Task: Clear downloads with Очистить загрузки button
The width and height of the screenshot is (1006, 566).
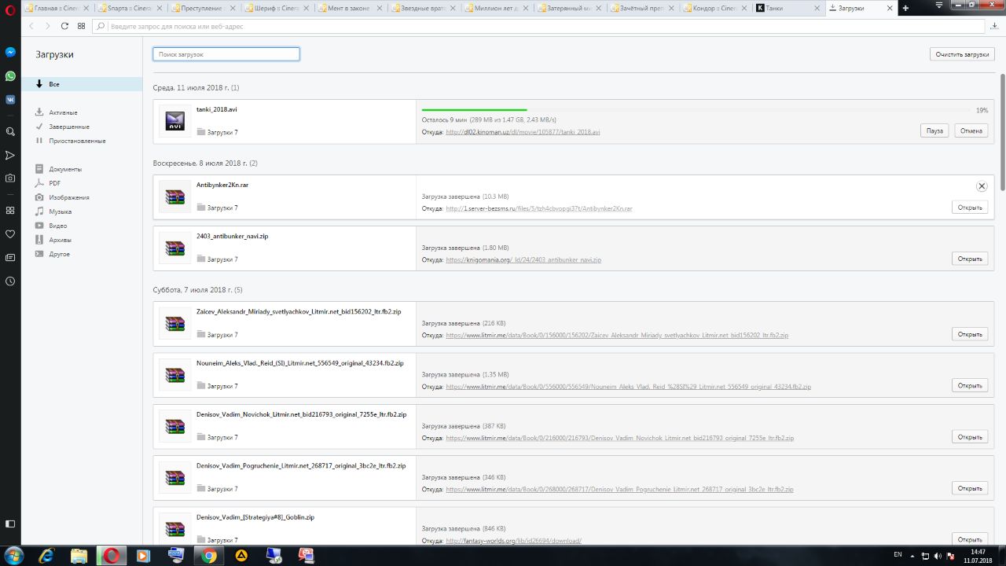Action: pyautogui.click(x=962, y=54)
